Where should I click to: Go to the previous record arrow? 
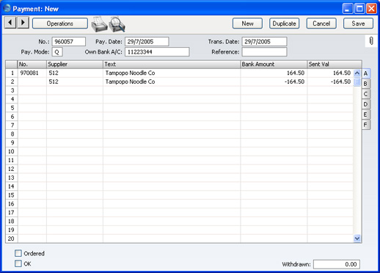pyautogui.click(x=10, y=23)
